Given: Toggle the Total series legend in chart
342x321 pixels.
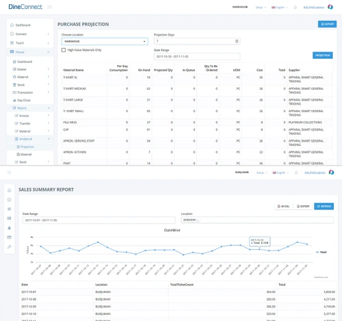Looking at the screenshot, I should (321, 252).
